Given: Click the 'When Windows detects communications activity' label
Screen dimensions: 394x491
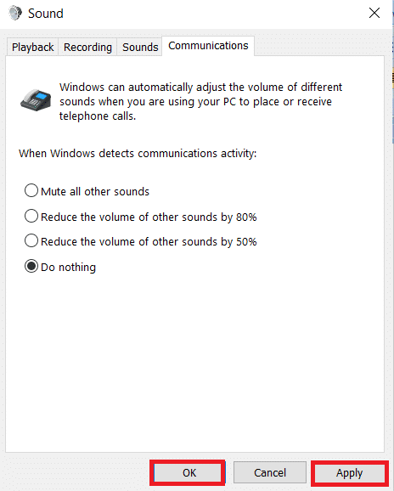Looking at the screenshot, I should pos(138,154).
